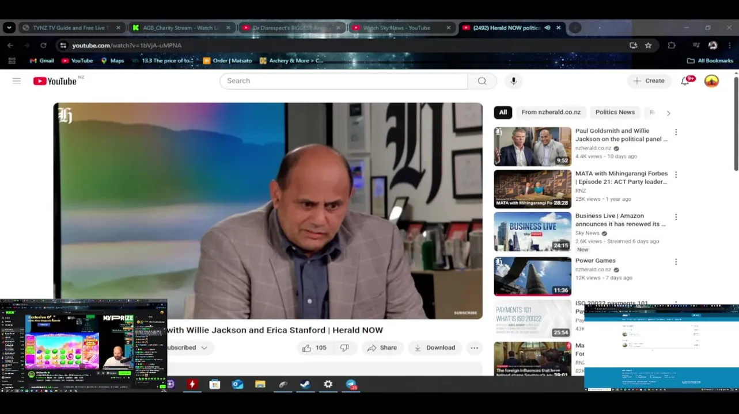Close the Herald NOW tab
739x414 pixels.
coord(558,28)
